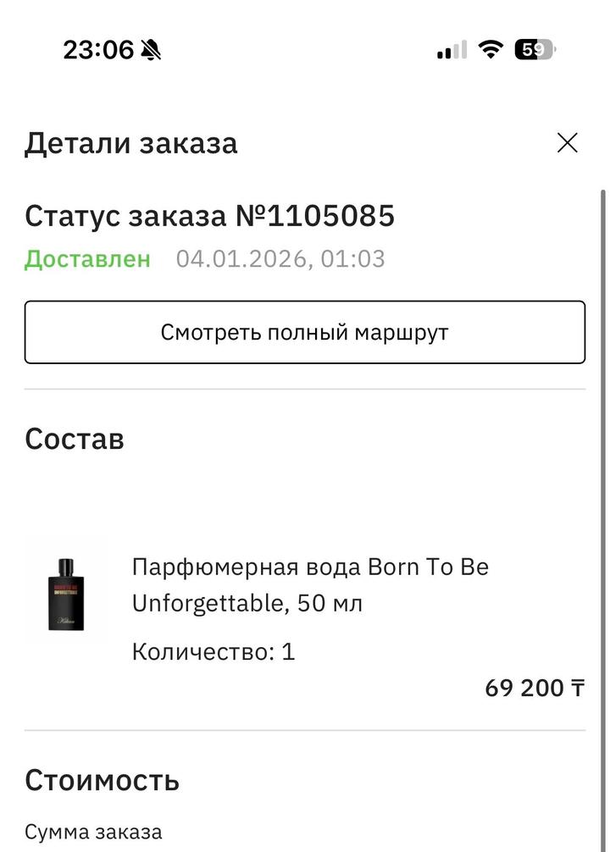Close the order details panel
The width and height of the screenshot is (610, 852).
pos(567,143)
